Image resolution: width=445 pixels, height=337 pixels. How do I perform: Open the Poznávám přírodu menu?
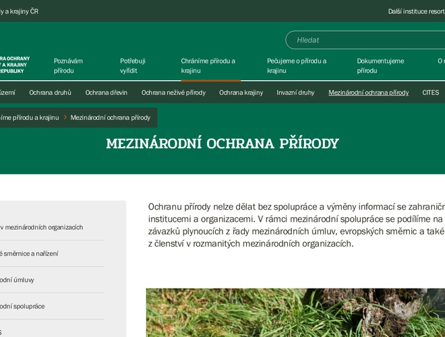(x=68, y=65)
